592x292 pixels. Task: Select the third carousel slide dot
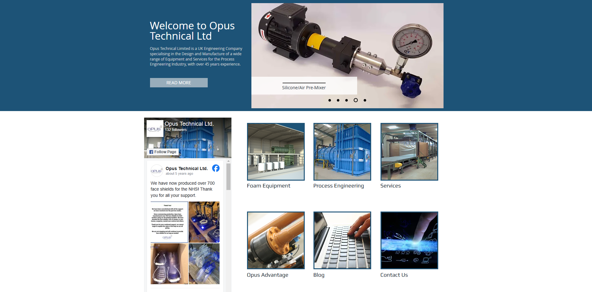(347, 100)
